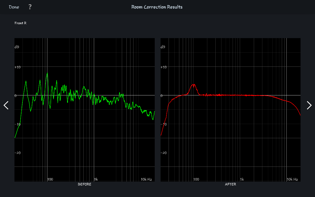The image size is (315, 197).
Task: Click the green curve's highest peak
Action: point(47,73)
